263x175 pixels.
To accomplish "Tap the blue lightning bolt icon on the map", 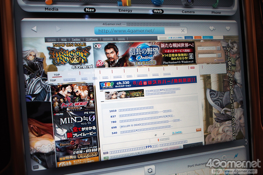I will pos(236,156).
